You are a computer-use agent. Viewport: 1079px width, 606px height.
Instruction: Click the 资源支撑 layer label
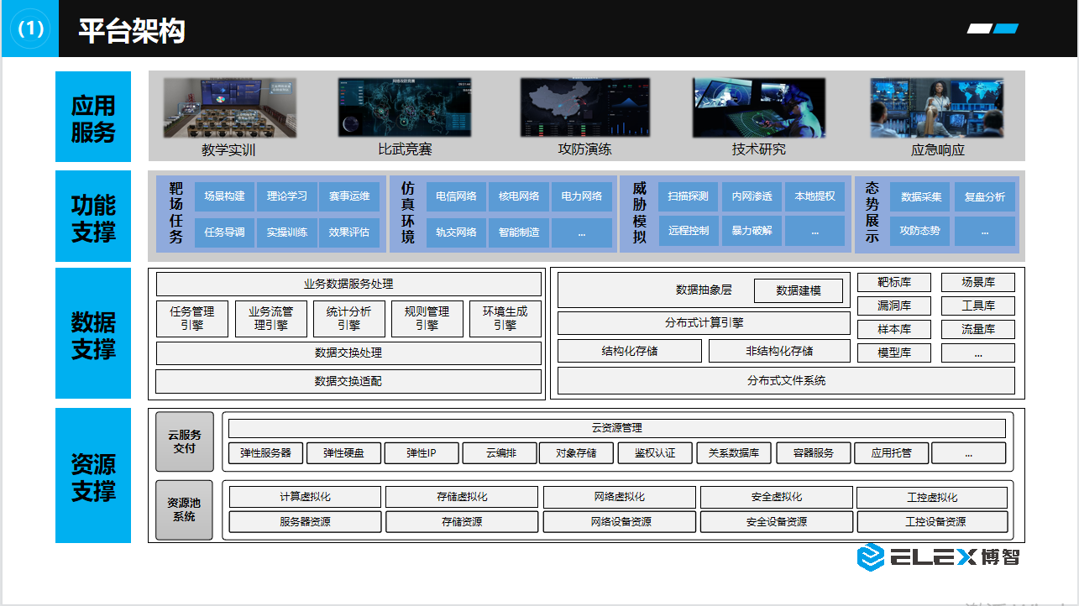93,476
